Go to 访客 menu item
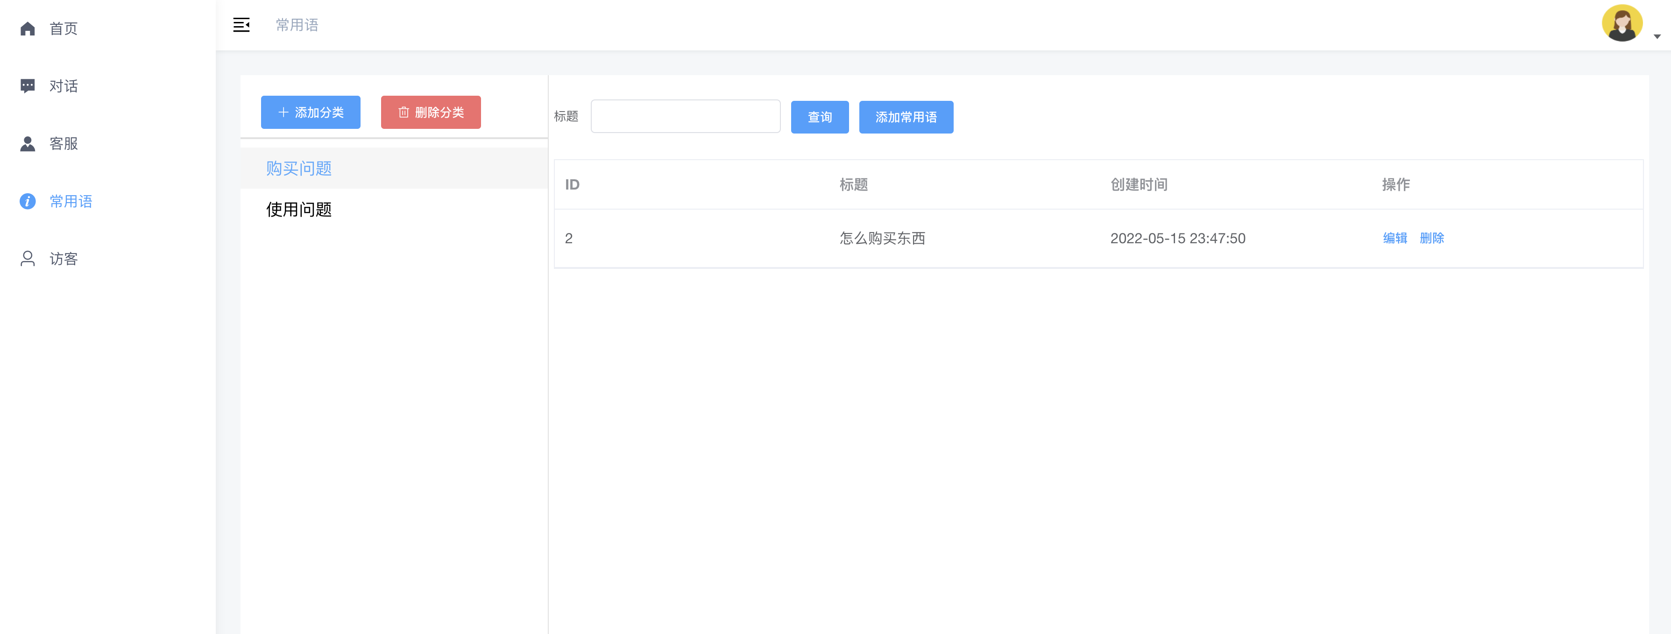The height and width of the screenshot is (634, 1671). tap(63, 259)
